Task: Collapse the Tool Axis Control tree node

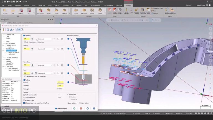Action: click(x=3, y=45)
